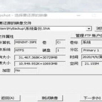Viewport: 102px width, 102px height.
Task: Open the image file path dropdown arrow
Action: [x=89, y=29]
